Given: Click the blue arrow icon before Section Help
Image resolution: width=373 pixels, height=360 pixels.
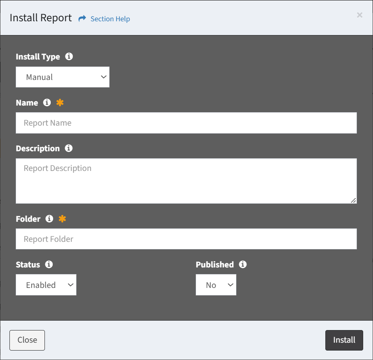Looking at the screenshot, I should pos(82,19).
